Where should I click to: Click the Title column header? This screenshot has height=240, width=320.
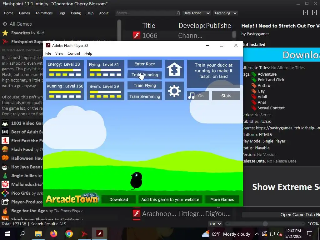tap(148, 26)
